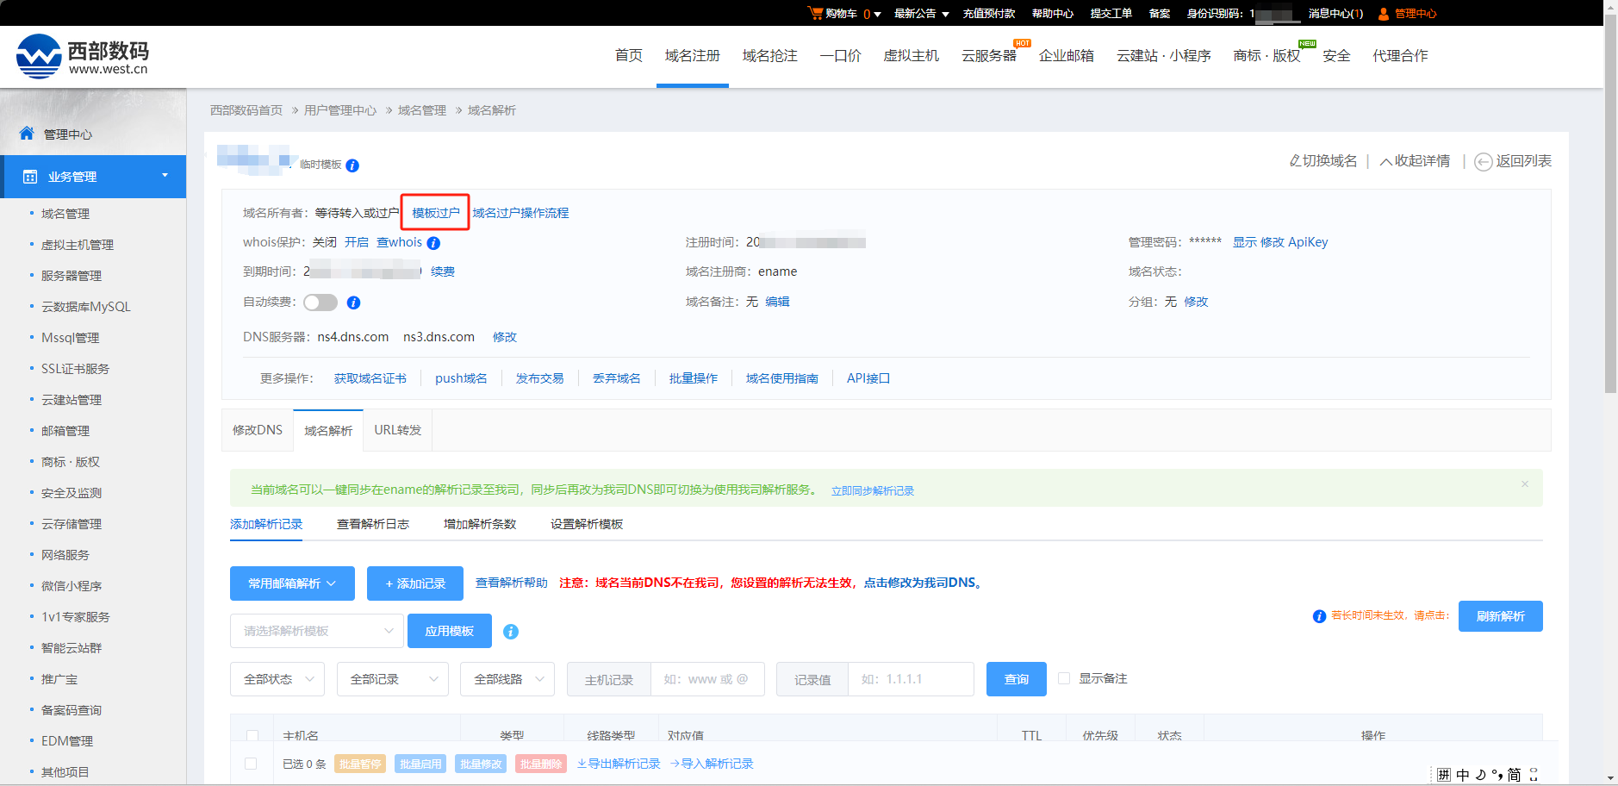This screenshot has height=786, width=1618.
Task: Close the green sync notice banner
Action: [x=1525, y=484]
